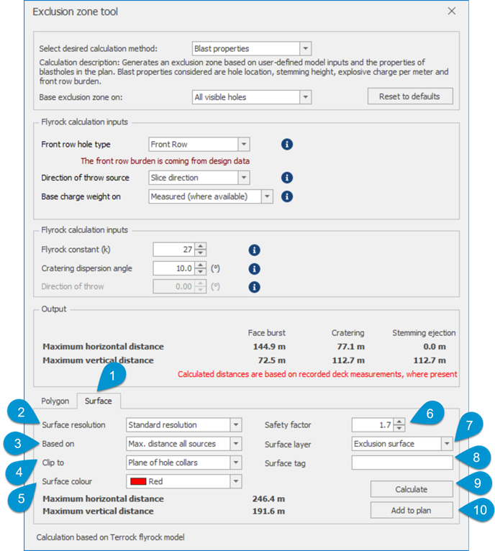495x551 pixels.
Task: Switch to the Polygon tab
Action: pyautogui.click(x=55, y=401)
